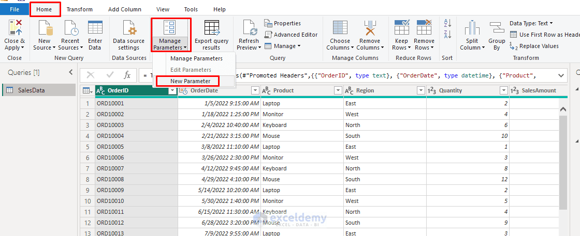Open query Properties
580x236 pixels.
[x=283, y=23]
